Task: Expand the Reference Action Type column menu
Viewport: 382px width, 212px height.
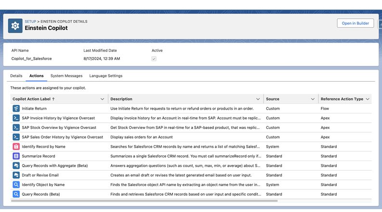Action: (368, 99)
